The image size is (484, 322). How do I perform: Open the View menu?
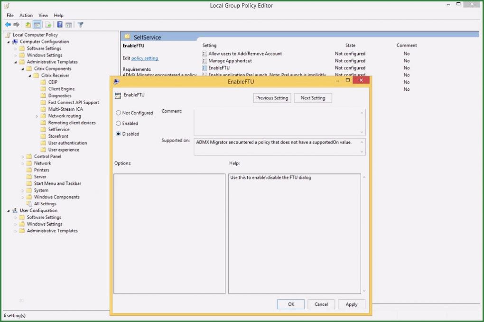point(43,15)
